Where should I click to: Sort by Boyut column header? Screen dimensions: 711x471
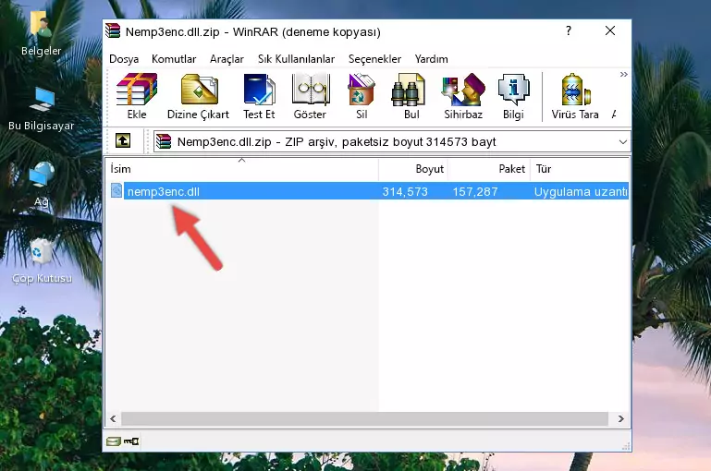413,169
